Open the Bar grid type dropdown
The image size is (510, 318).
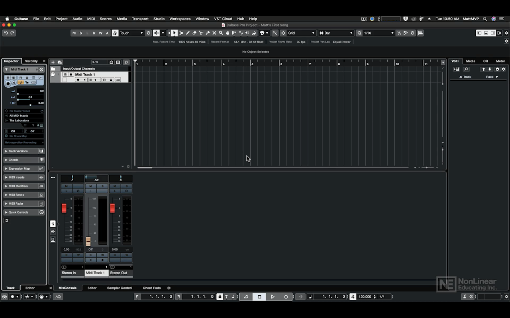tap(336, 33)
